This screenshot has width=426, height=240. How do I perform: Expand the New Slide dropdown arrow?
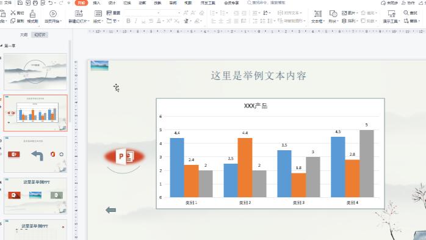pyautogui.click(x=88, y=21)
